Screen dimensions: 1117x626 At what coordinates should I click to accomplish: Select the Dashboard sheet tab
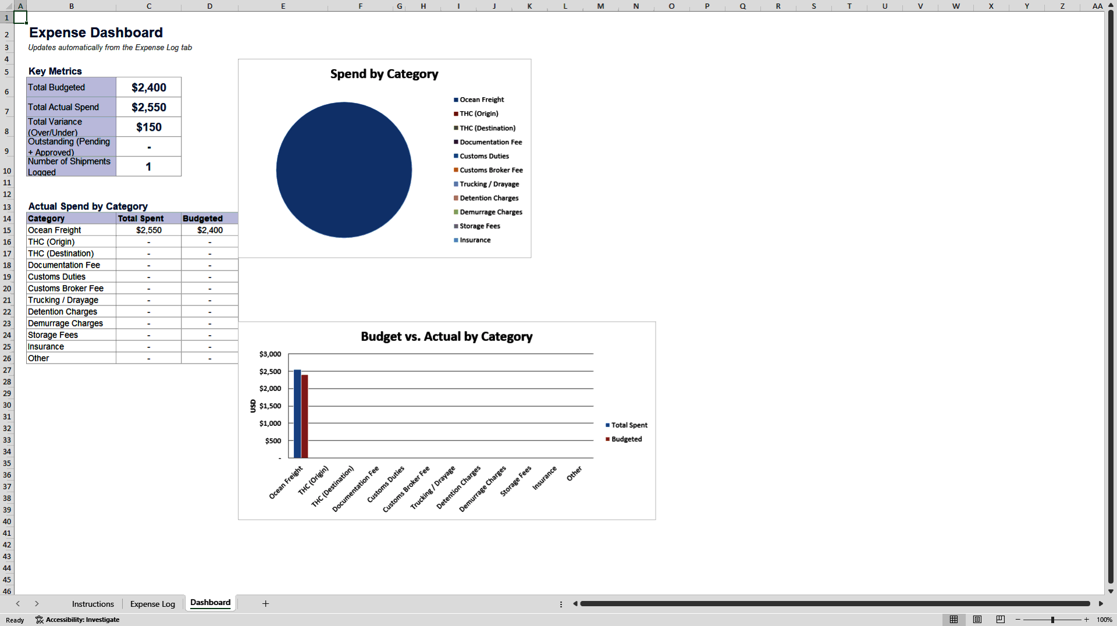(x=210, y=603)
